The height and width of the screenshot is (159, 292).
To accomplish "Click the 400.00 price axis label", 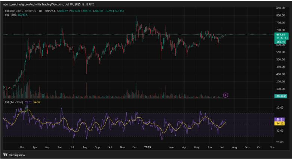I will coord(280,74).
